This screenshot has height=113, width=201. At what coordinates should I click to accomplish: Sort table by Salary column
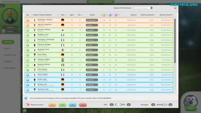(x=133, y=15)
